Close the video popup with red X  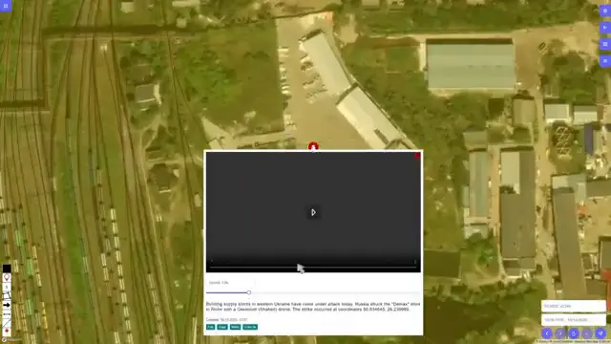tap(417, 155)
